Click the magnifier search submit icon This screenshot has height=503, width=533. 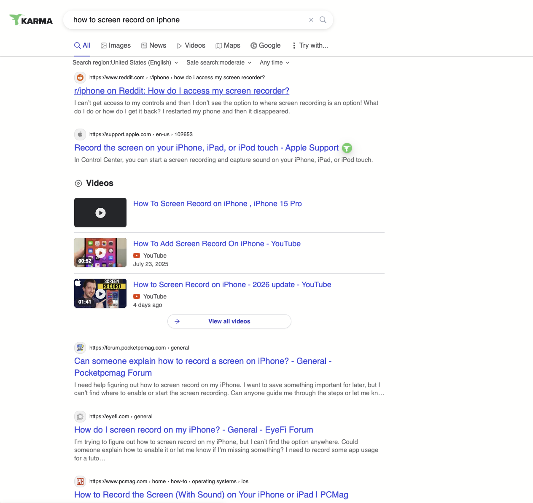[323, 20]
